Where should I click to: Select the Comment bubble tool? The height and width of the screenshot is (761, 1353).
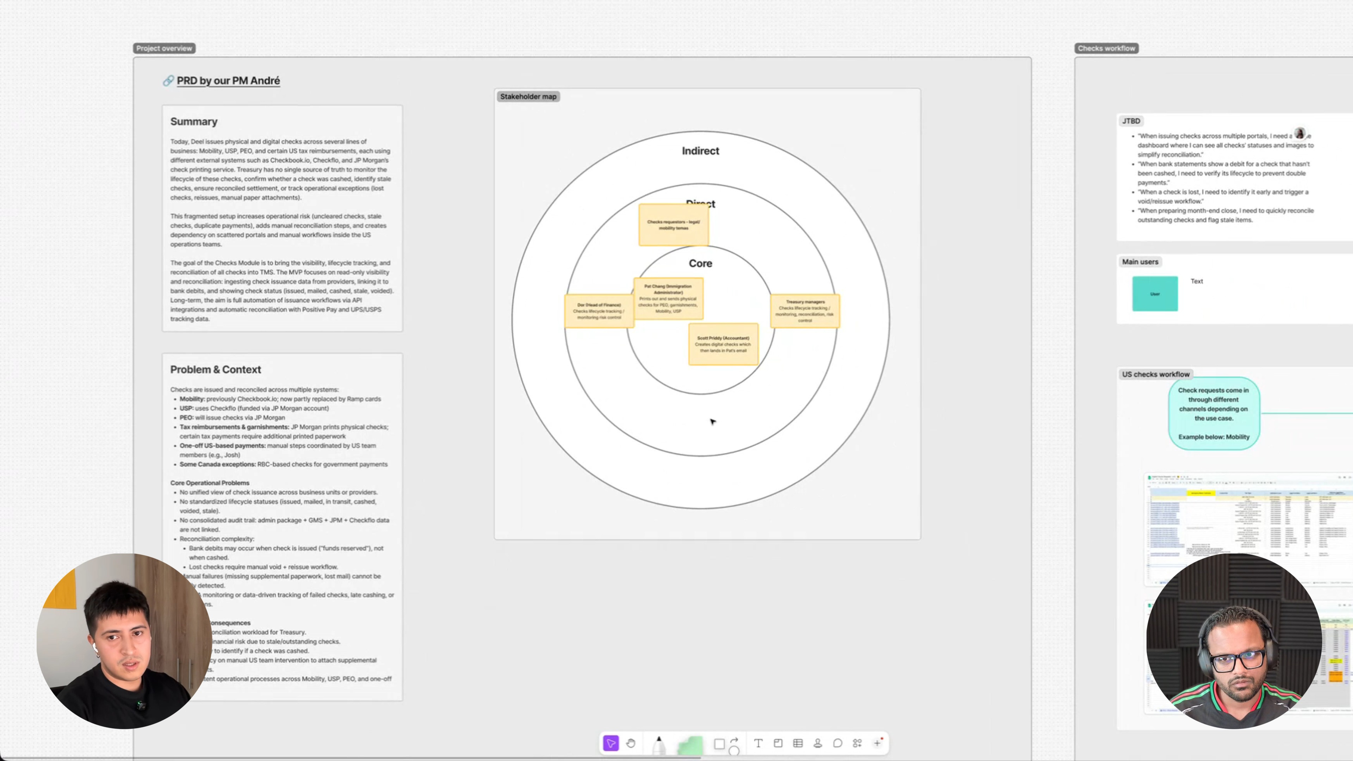(837, 743)
